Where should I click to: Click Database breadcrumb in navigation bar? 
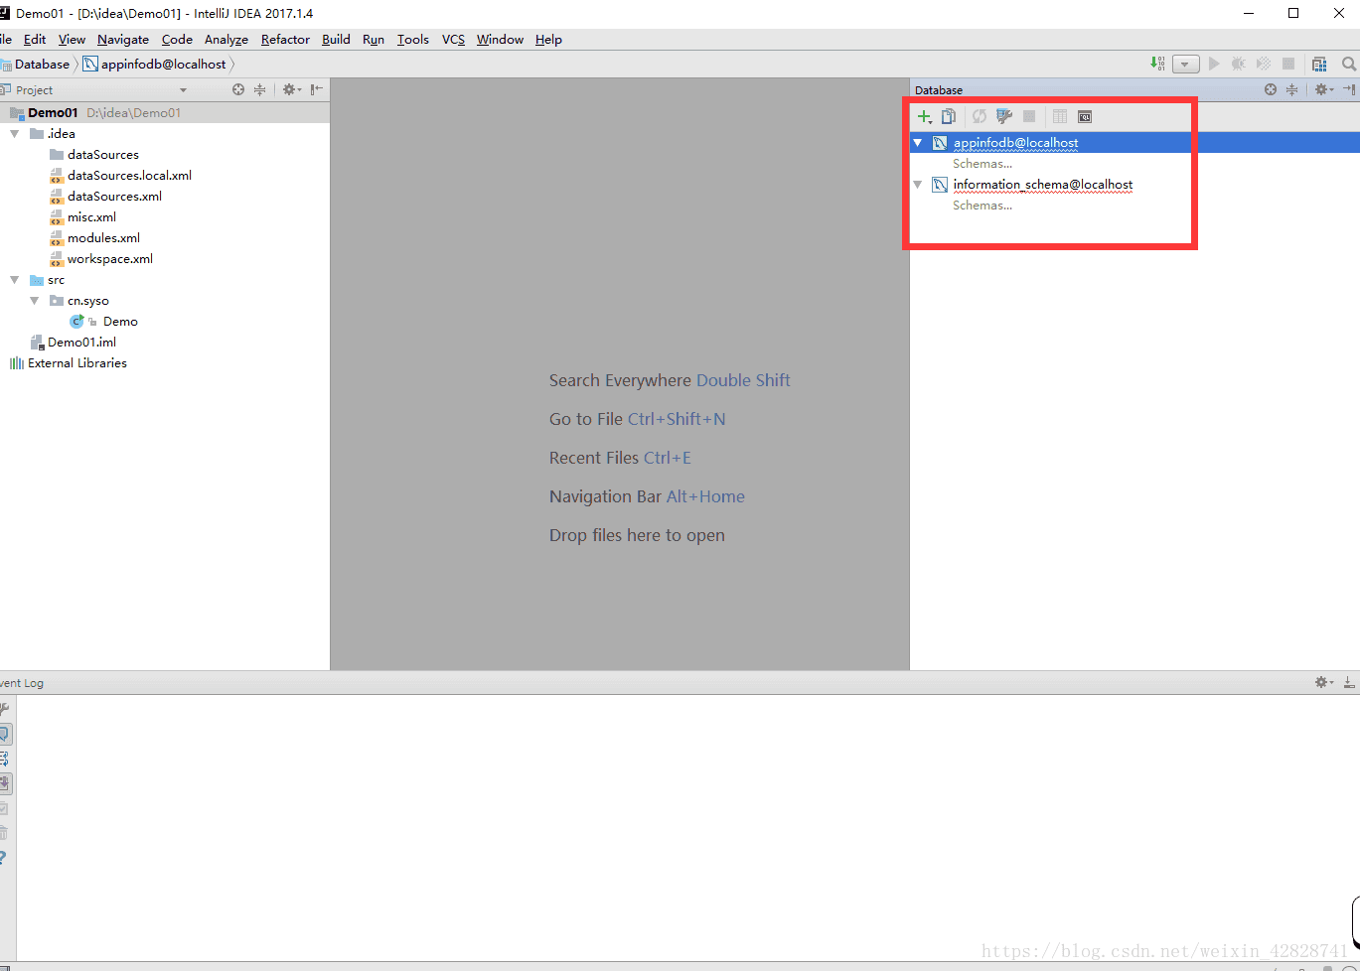42,64
